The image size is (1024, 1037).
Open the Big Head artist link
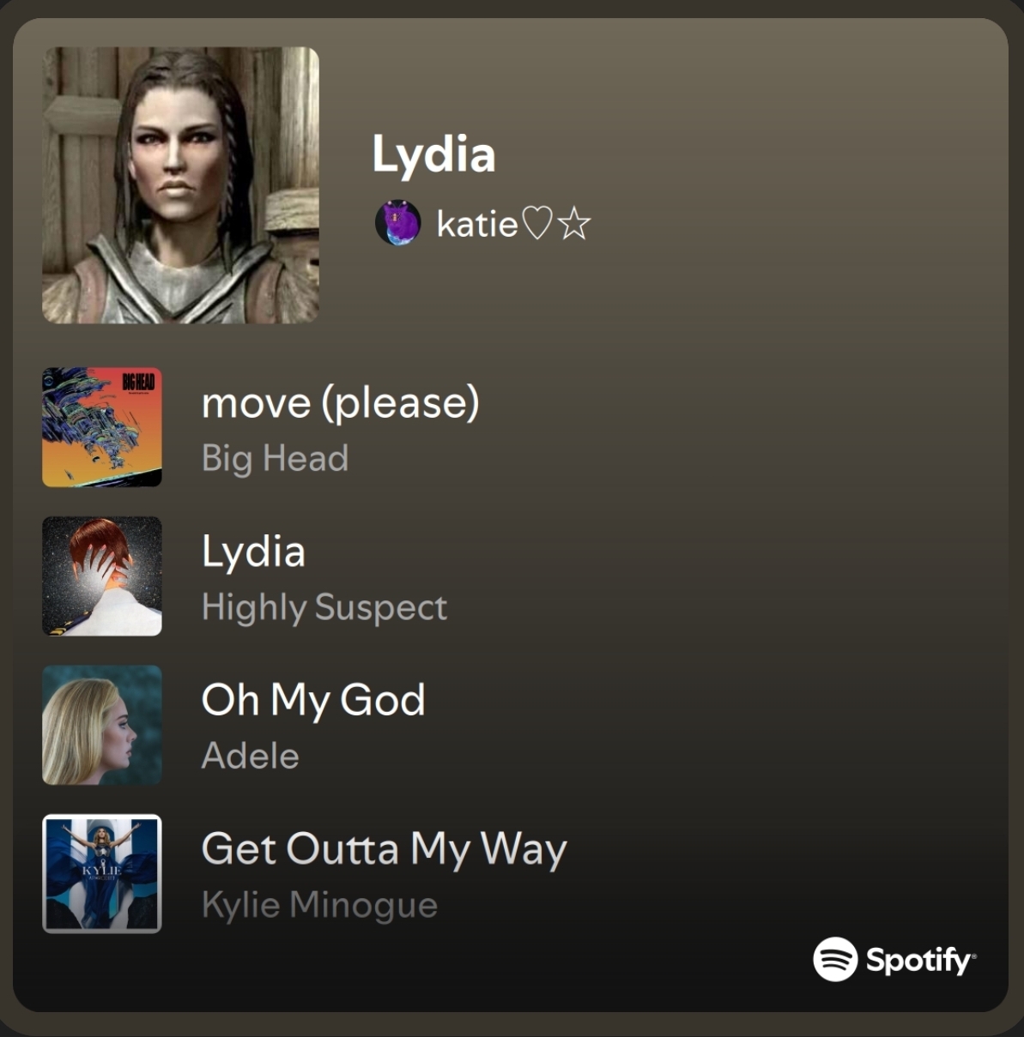(x=275, y=458)
